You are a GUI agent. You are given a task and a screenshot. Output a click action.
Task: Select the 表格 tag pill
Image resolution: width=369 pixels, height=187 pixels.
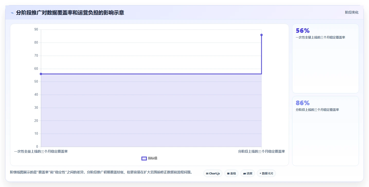(231, 173)
